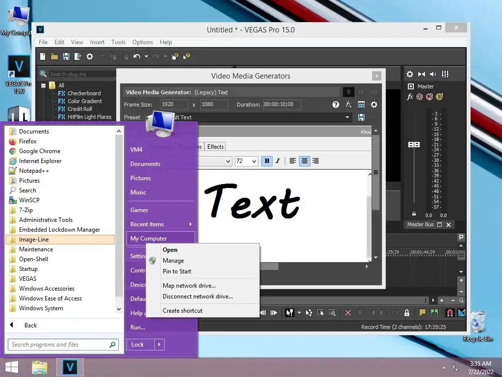Click the Undo arrow icon
The height and width of the screenshot is (377, 502).
137,57
